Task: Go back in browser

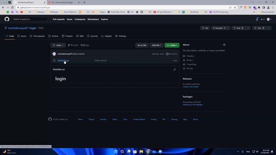Action: [x=3, y=8]
